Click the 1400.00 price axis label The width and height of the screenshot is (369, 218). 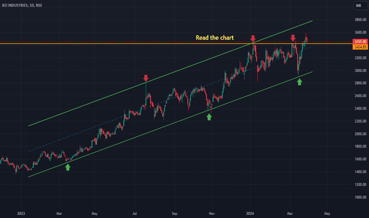(x=360, y=172)
